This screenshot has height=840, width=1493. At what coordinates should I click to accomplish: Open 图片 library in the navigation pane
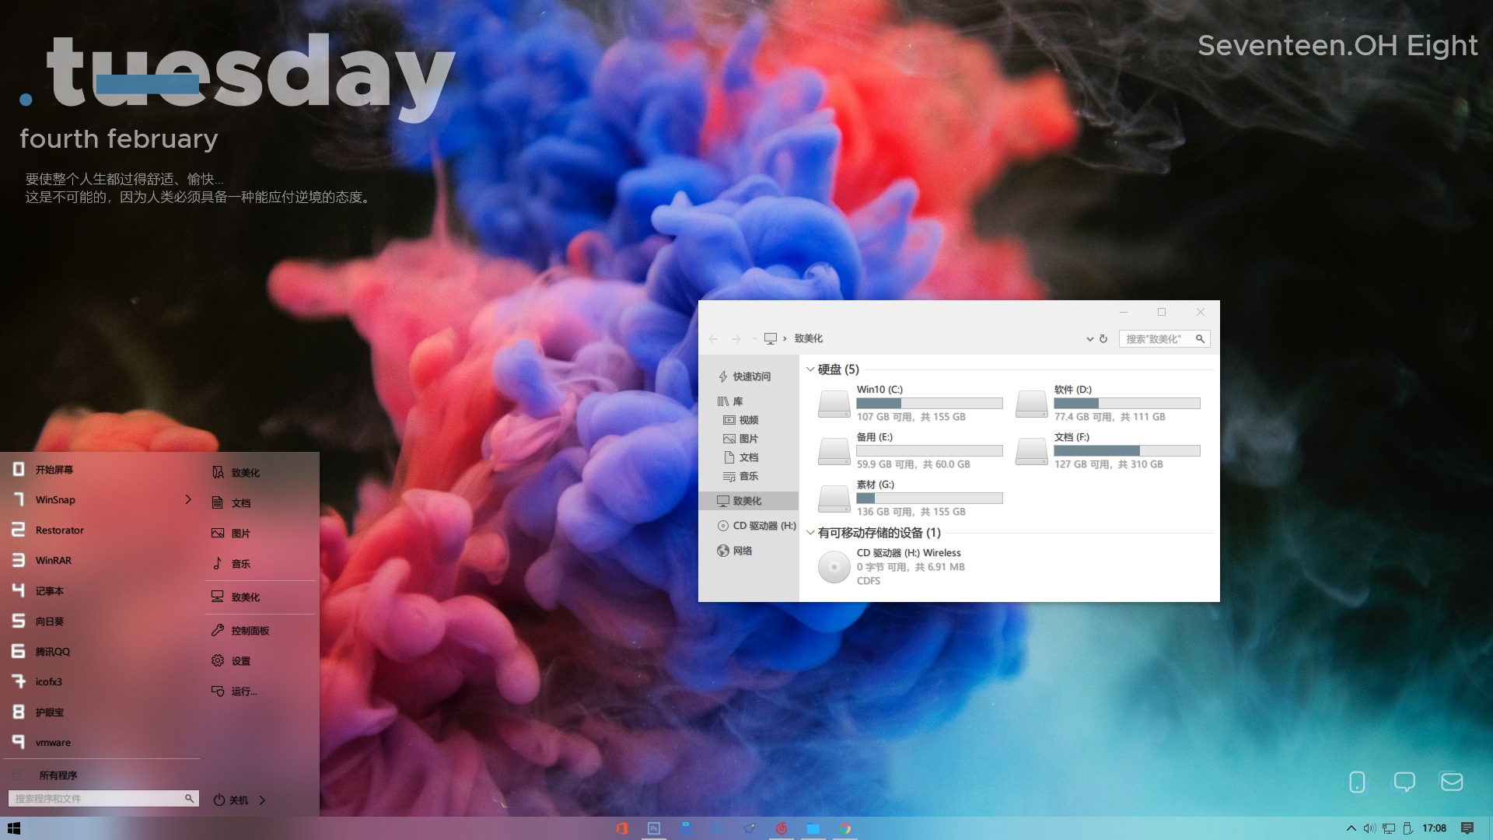(748, 439)
